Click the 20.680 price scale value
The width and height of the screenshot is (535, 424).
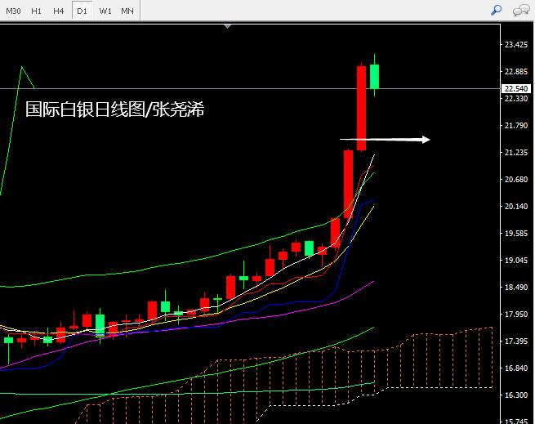coord(516,180)
